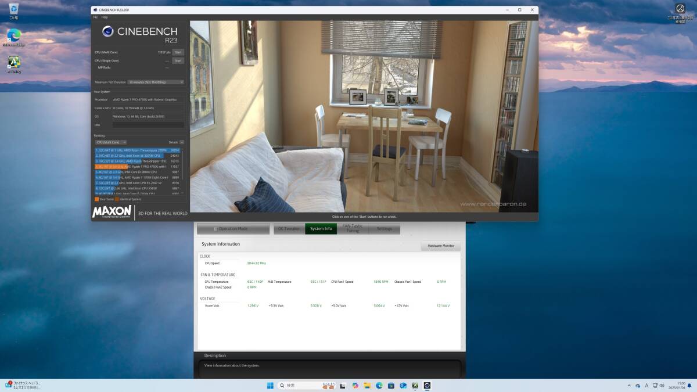Open the news widget on the taskbar
Viewport: 697px width, 392px height.
pos(23,385)
